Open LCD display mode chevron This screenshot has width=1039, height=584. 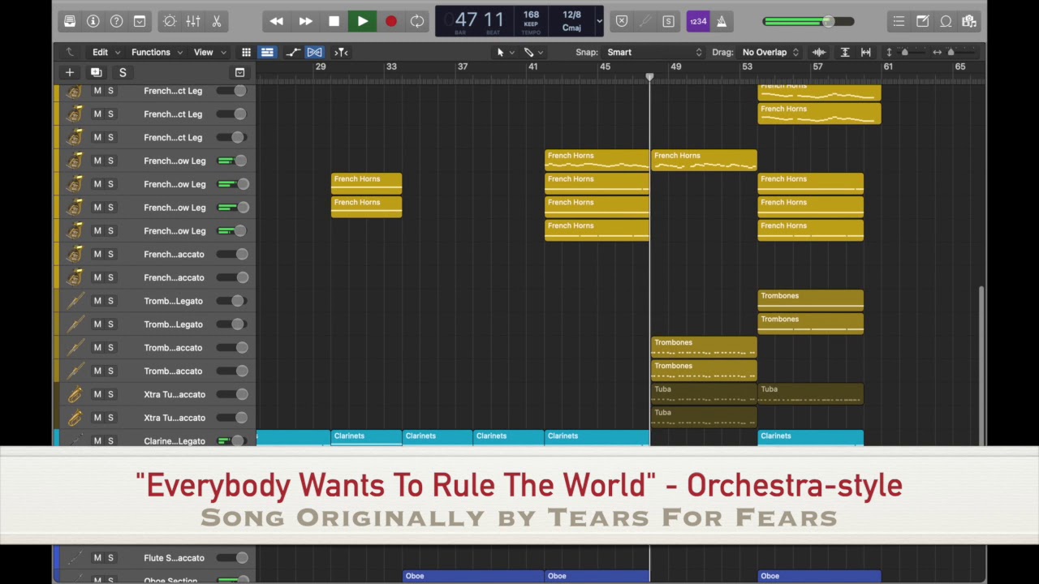point(599,21)
